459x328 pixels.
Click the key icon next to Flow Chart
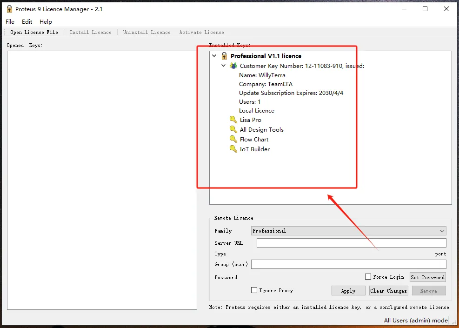233,139
